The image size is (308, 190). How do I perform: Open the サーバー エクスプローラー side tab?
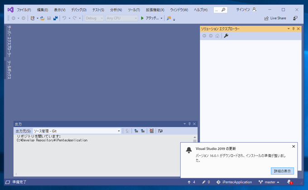pyautogui.click(x=9, y=41)
